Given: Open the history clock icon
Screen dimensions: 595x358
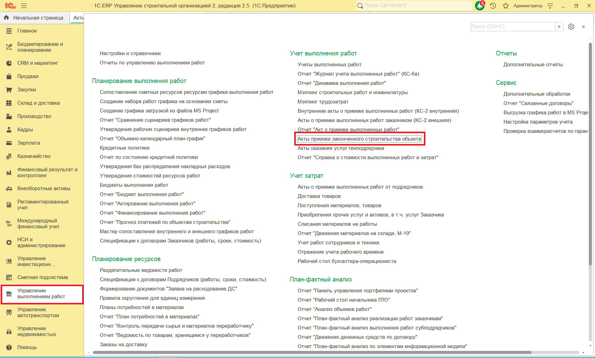Looking at the screenshot, I should point(493,6).
